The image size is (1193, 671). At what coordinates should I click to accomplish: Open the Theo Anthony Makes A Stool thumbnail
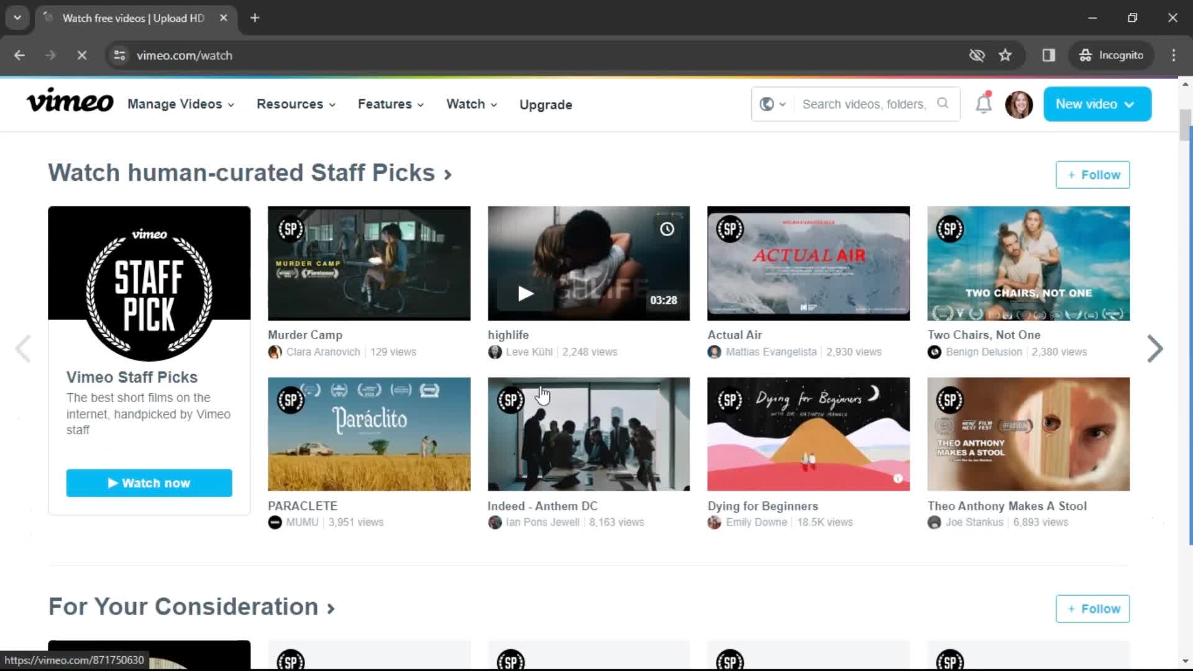[1028, 434]
